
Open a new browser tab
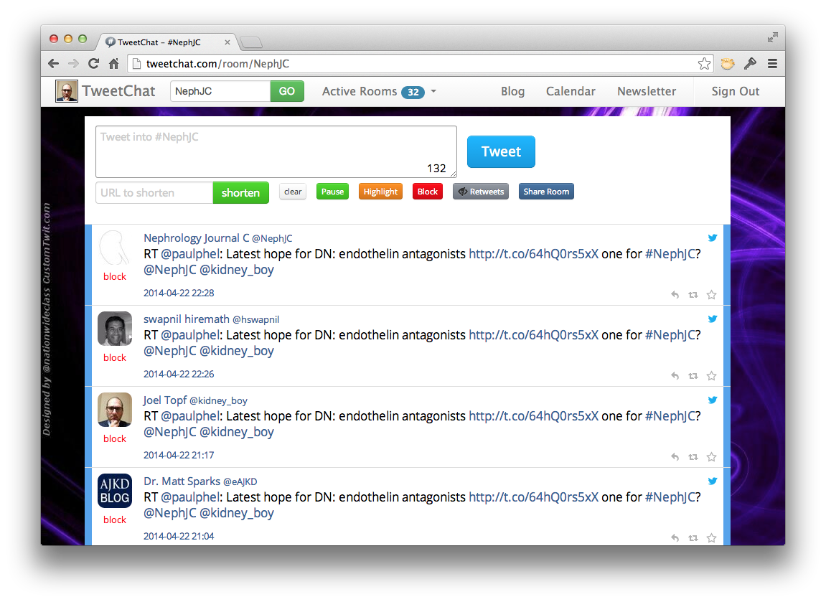(250, 42)
